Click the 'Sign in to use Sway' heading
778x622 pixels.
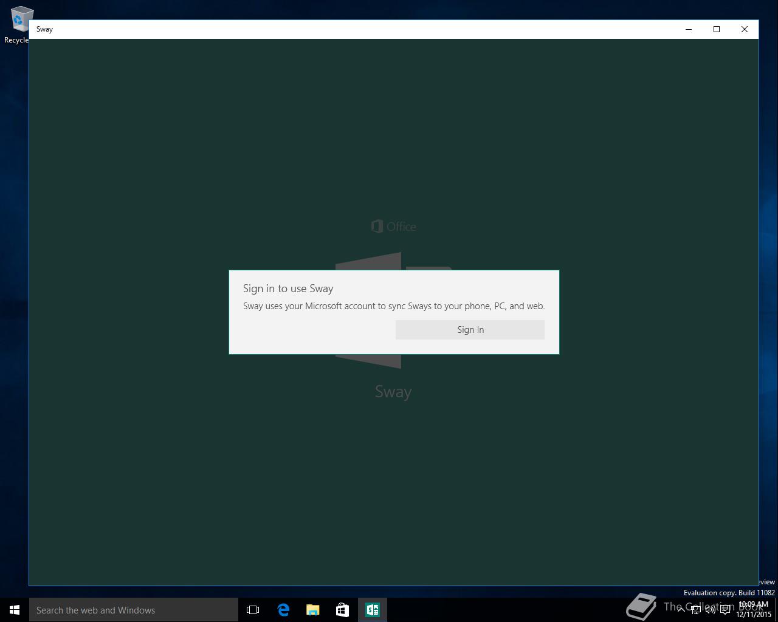point(288,289)
